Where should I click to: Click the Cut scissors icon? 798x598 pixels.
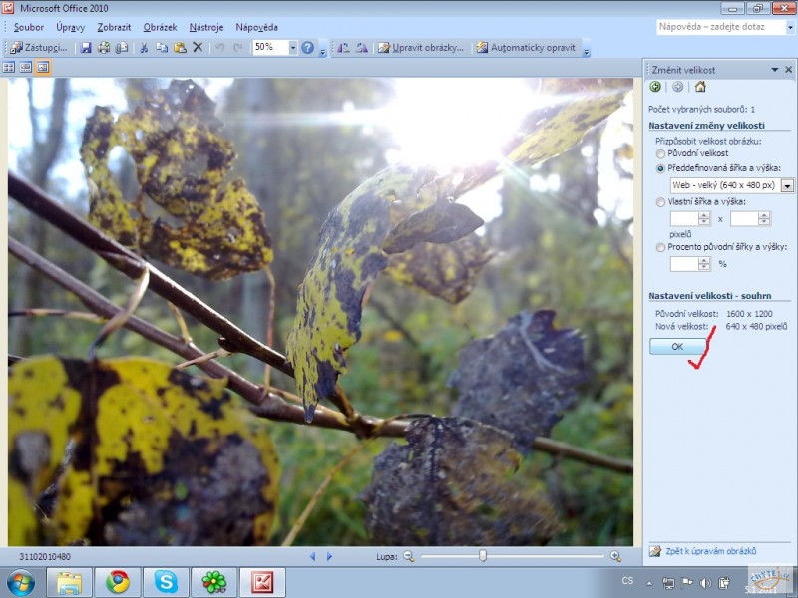(144, 48)
